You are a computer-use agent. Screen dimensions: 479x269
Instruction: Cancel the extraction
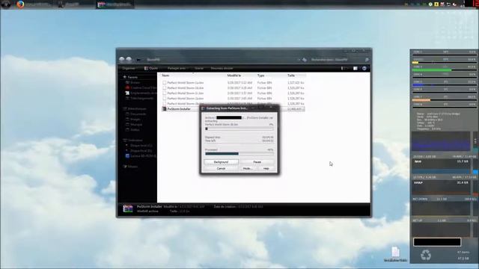222,169
